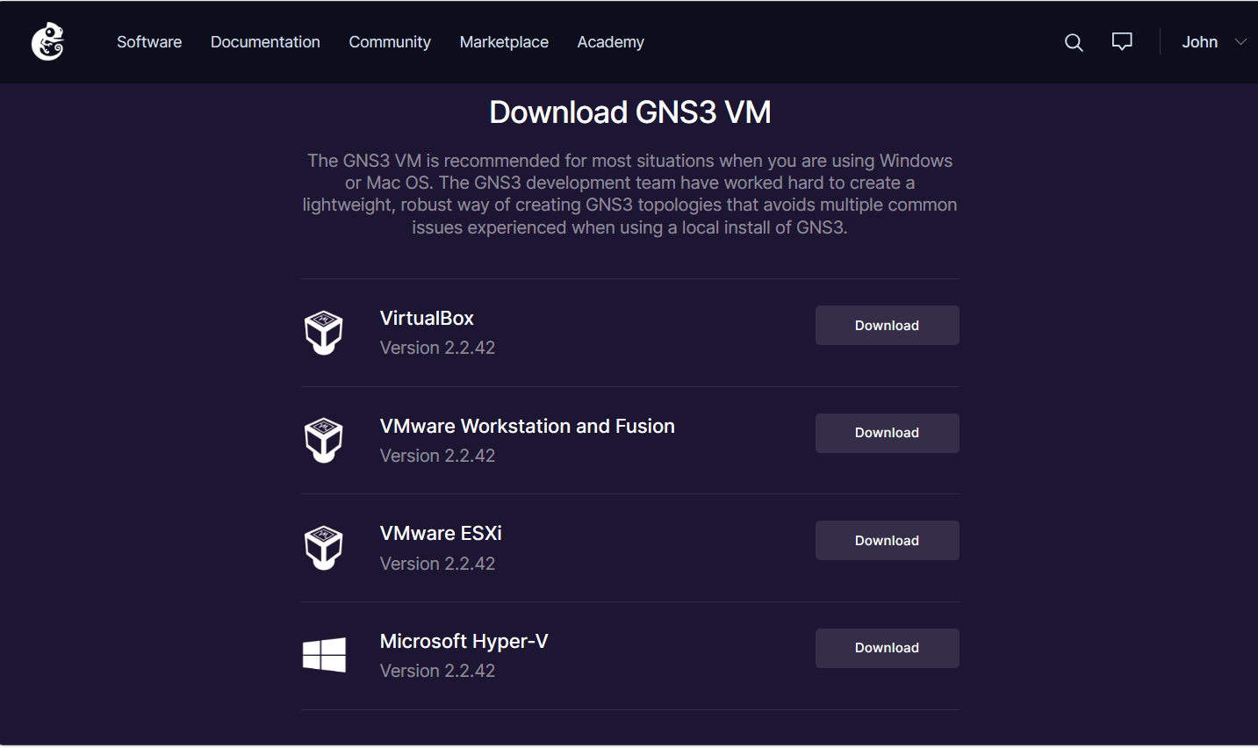1258x748 pixels.
Task: Download the VMware ESXi VM
Action: click(x=887, y=541)
